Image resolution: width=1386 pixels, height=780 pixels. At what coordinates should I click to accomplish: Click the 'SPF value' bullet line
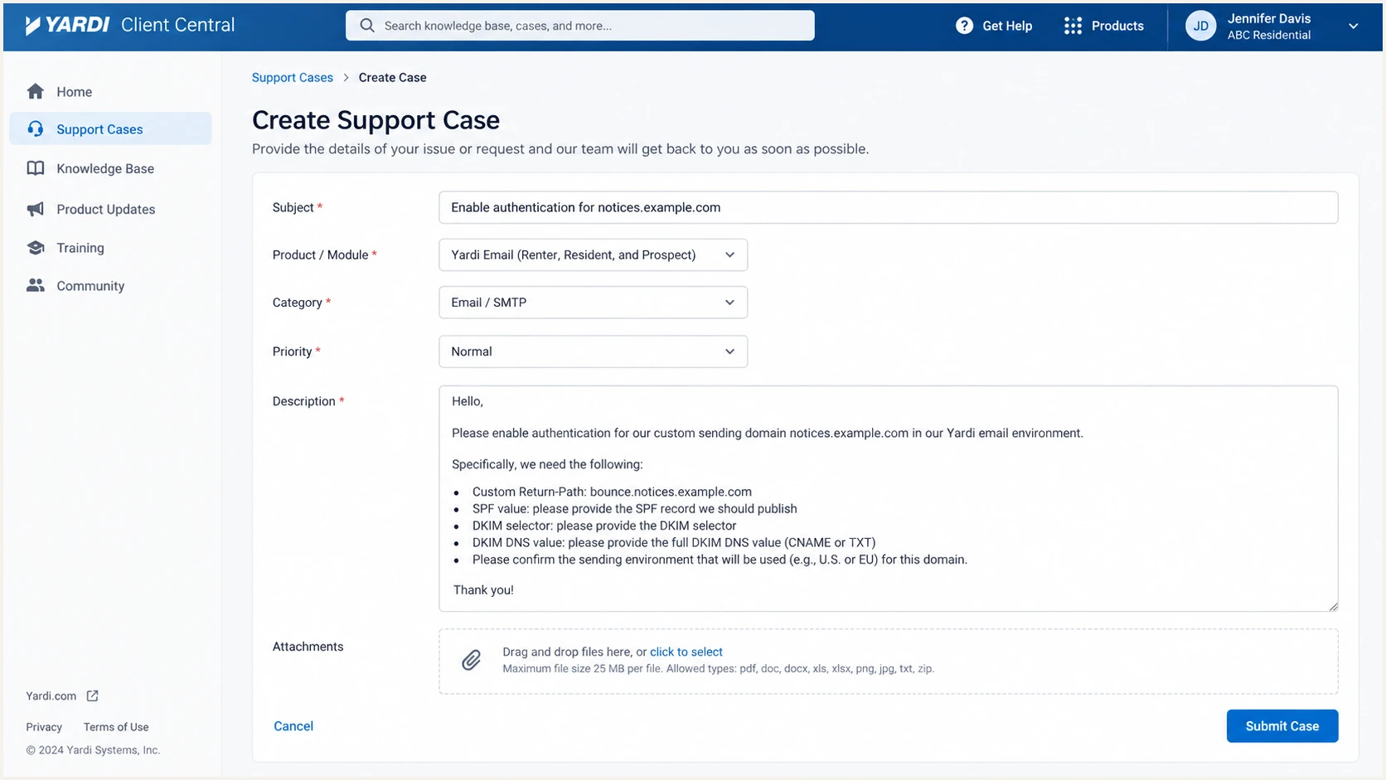pos(634,509)
